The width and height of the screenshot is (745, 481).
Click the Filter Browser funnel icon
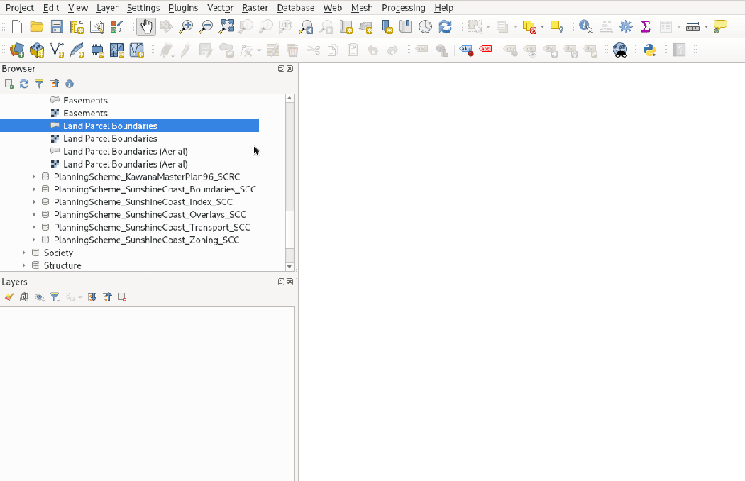click(39, 83)
